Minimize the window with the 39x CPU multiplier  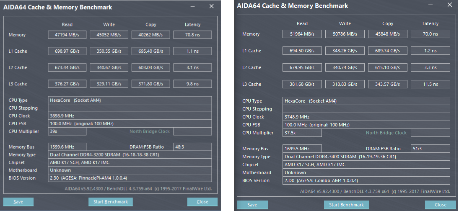click(192, 6)
